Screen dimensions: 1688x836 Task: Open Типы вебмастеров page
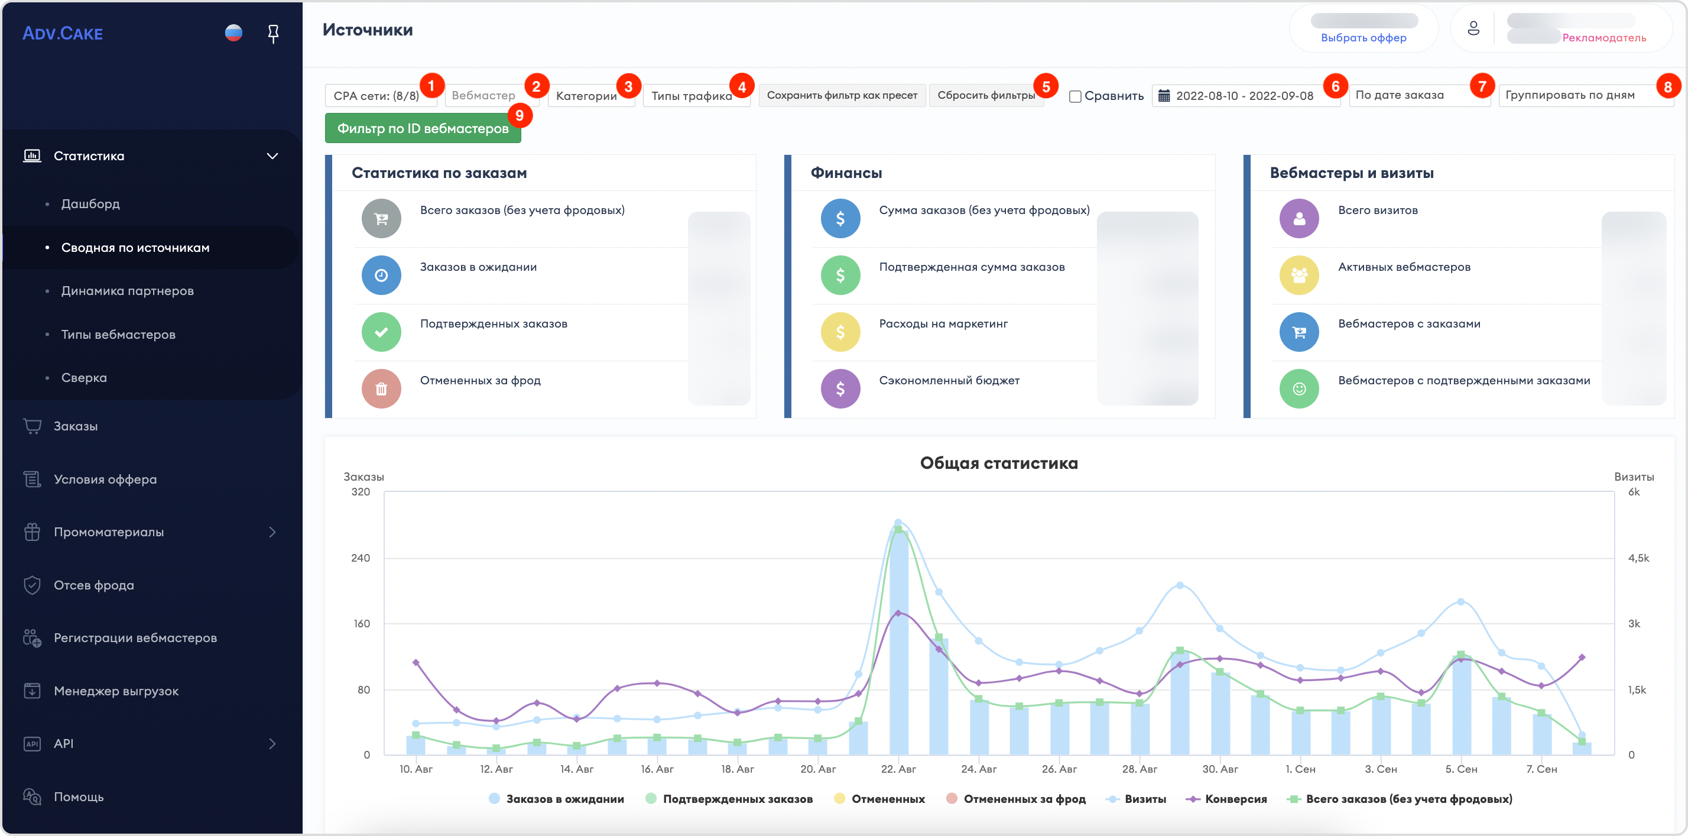click(x=118, y=335)
